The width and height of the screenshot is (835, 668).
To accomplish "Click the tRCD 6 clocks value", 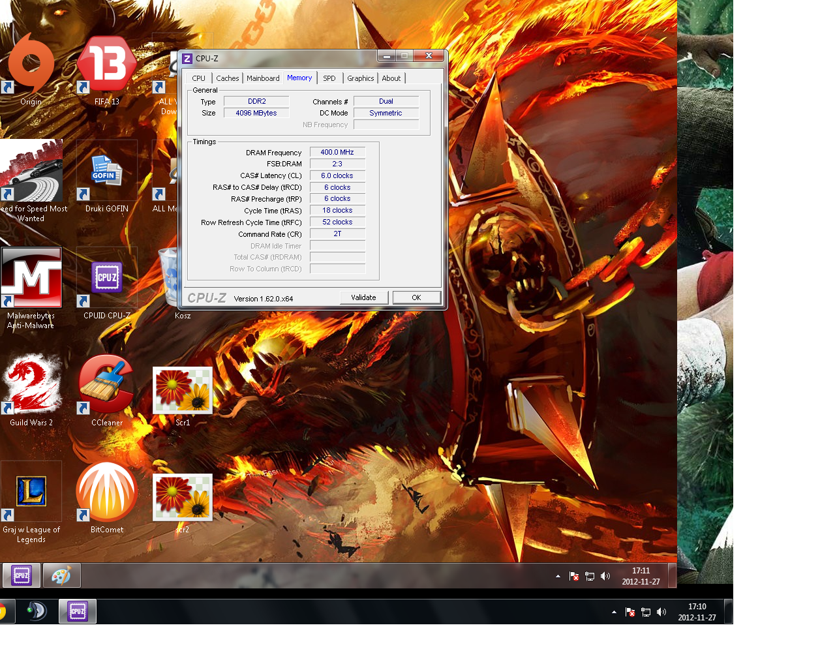I will 337,187.
